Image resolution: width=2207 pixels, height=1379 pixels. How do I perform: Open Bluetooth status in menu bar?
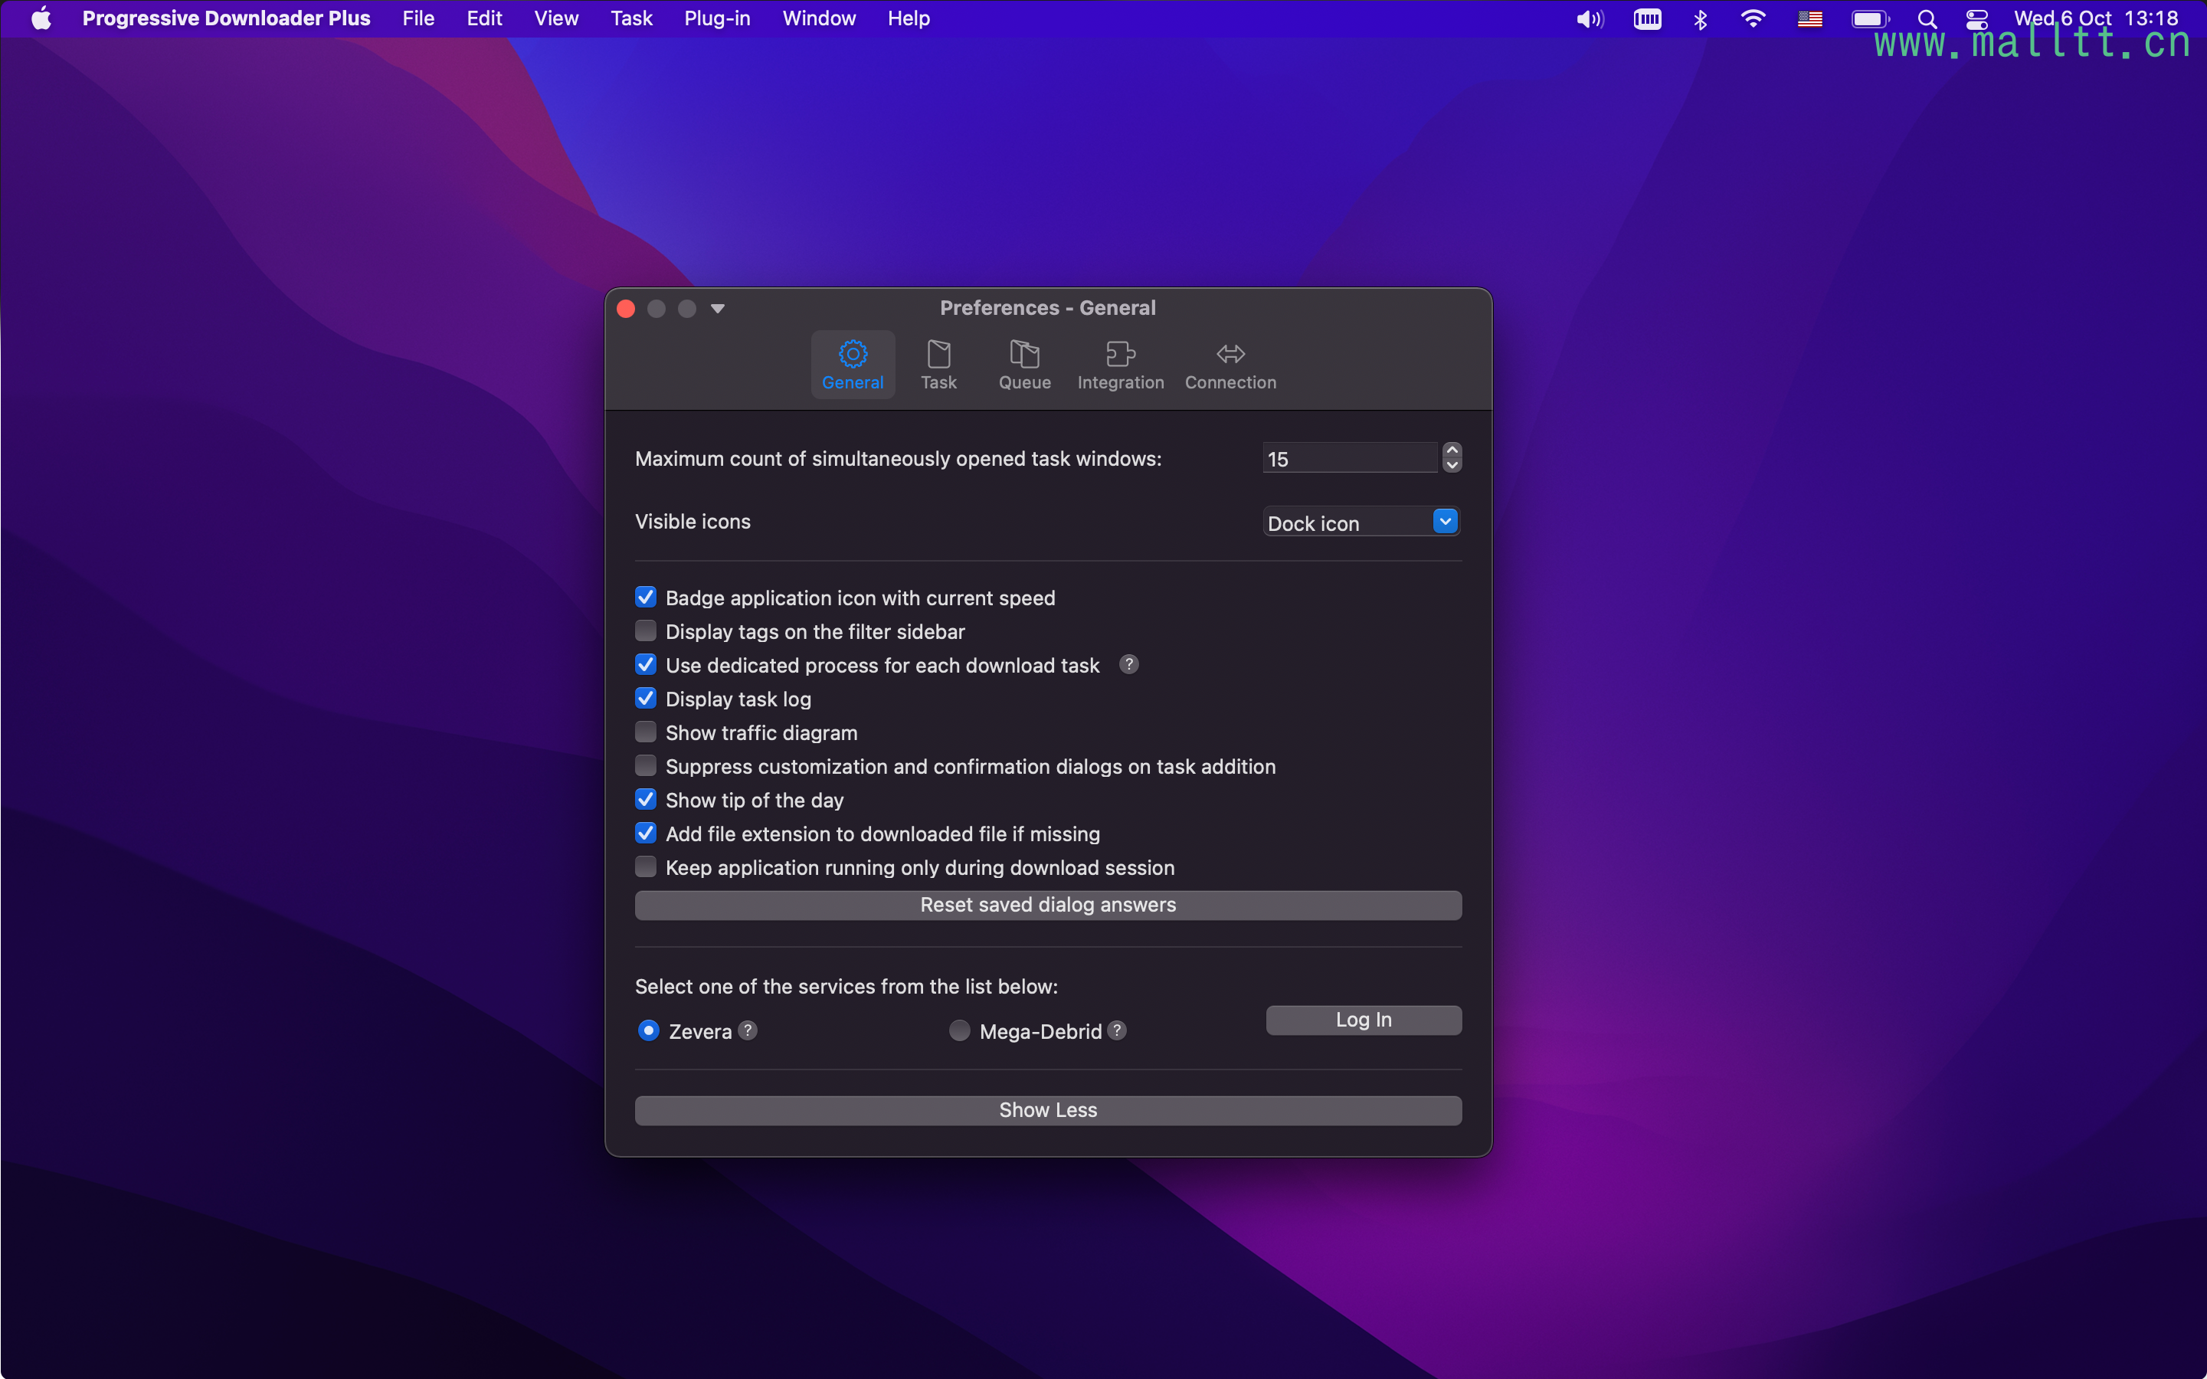tap(1700, 19)
